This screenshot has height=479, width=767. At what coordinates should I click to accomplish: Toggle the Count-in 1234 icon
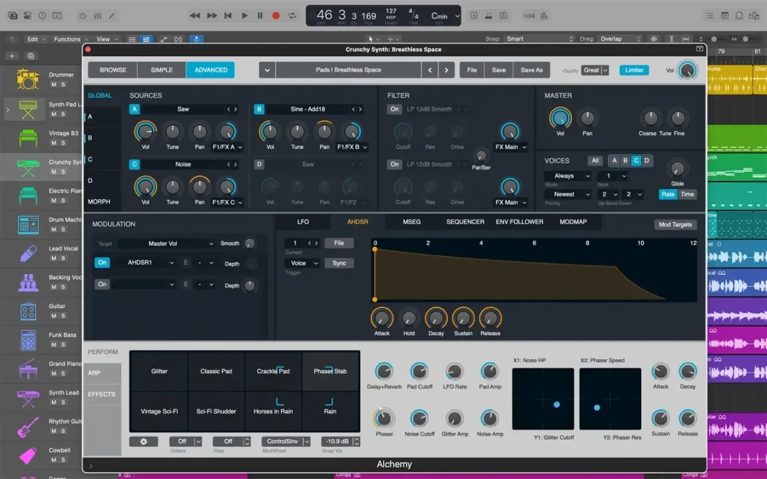[528, 16]
